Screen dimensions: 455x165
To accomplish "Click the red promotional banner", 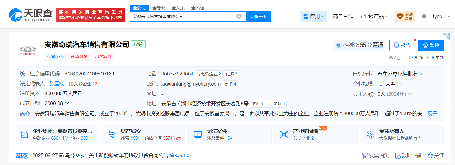I will click(x=90, y=15).
